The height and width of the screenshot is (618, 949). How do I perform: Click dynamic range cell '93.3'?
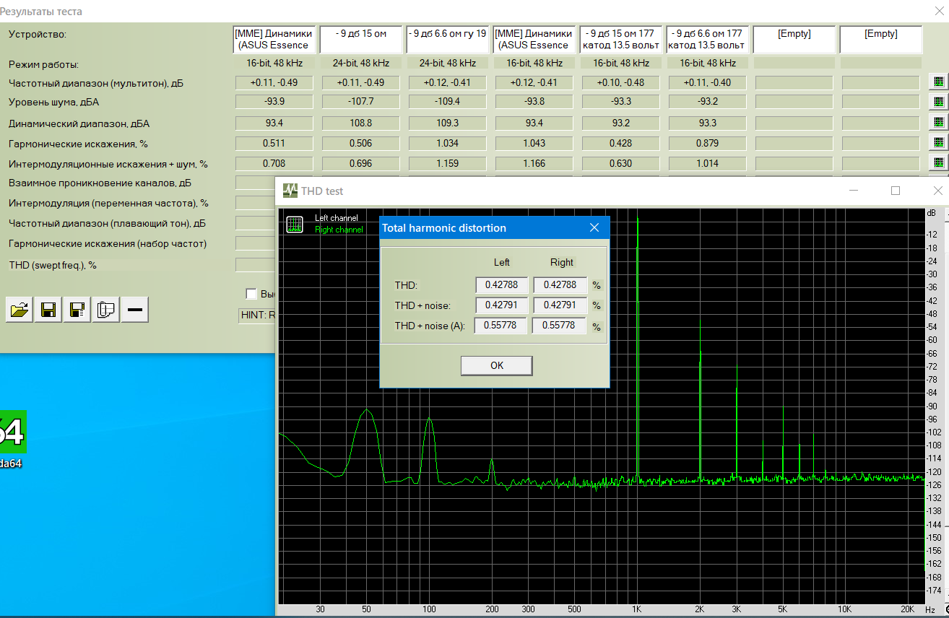point(708,123)
